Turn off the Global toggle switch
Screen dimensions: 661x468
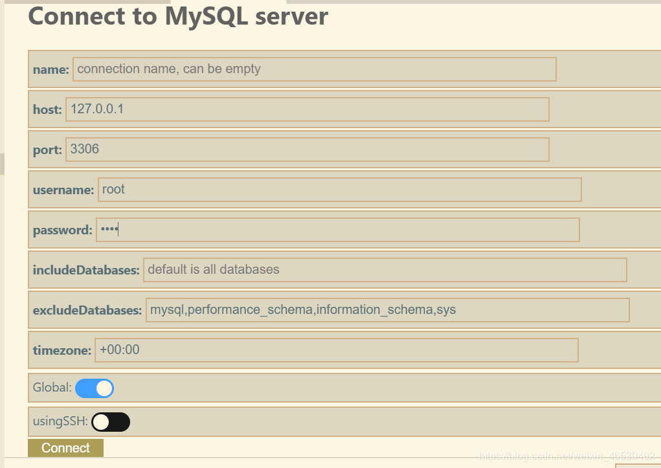pyautogui.click(x=95, y=388)
